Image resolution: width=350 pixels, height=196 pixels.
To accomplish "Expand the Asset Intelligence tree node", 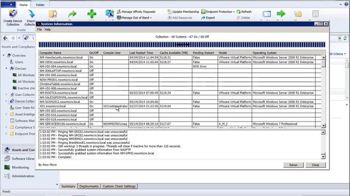I will (x=6, y=114).
